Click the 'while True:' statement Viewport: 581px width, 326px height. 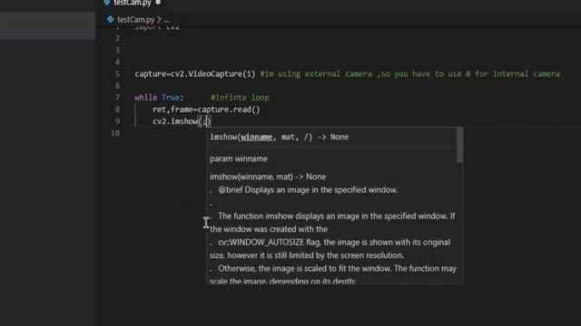[x=159, y=98]
